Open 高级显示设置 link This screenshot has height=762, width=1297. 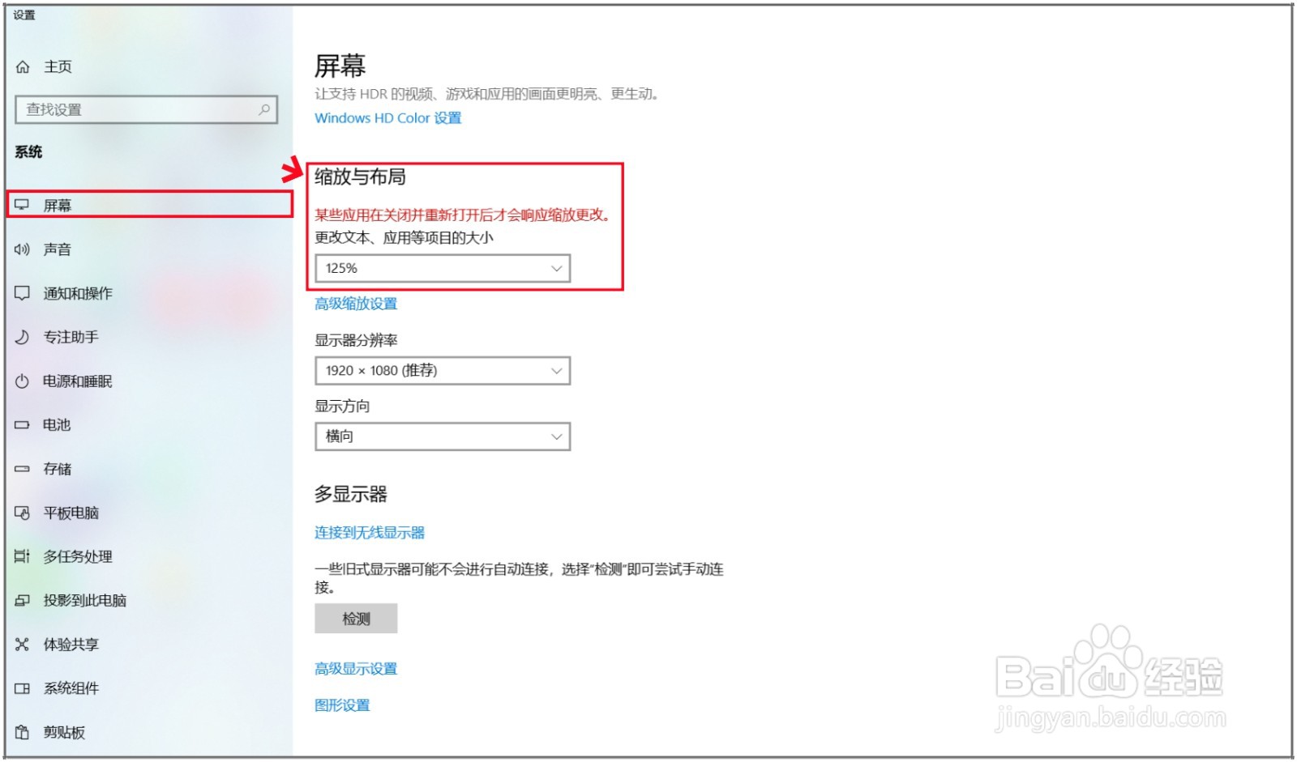pyautogui.click(x=356, y=669)
